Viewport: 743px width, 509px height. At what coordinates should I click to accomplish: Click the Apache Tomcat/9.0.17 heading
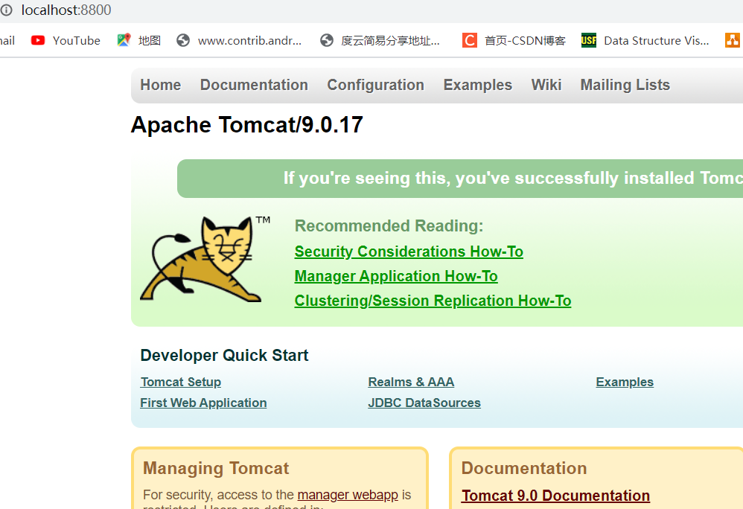pyautogui.click(x=247, y=125)
